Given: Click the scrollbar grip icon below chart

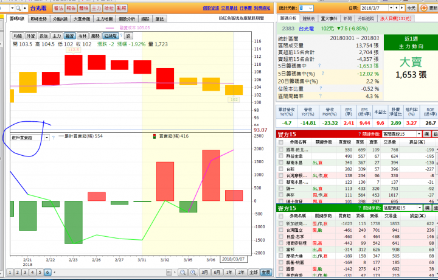Looking at the screenshot, I should coord(169,272).
